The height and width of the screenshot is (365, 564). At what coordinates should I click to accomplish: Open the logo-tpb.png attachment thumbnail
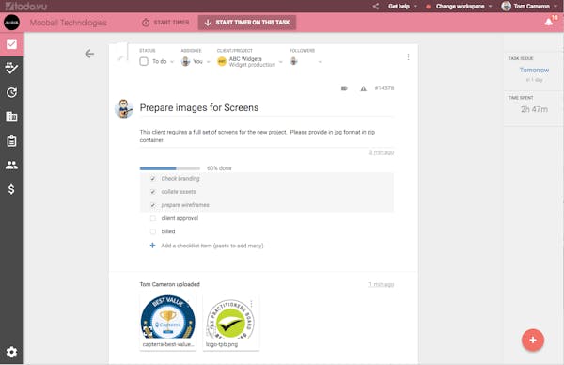point(231,322)
